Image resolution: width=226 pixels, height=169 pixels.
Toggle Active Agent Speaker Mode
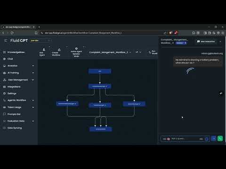tap(76, 52)
